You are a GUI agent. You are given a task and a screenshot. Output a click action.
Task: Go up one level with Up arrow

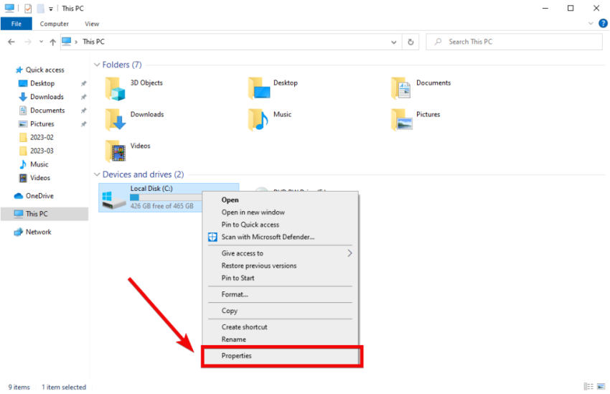click(53, 42)
